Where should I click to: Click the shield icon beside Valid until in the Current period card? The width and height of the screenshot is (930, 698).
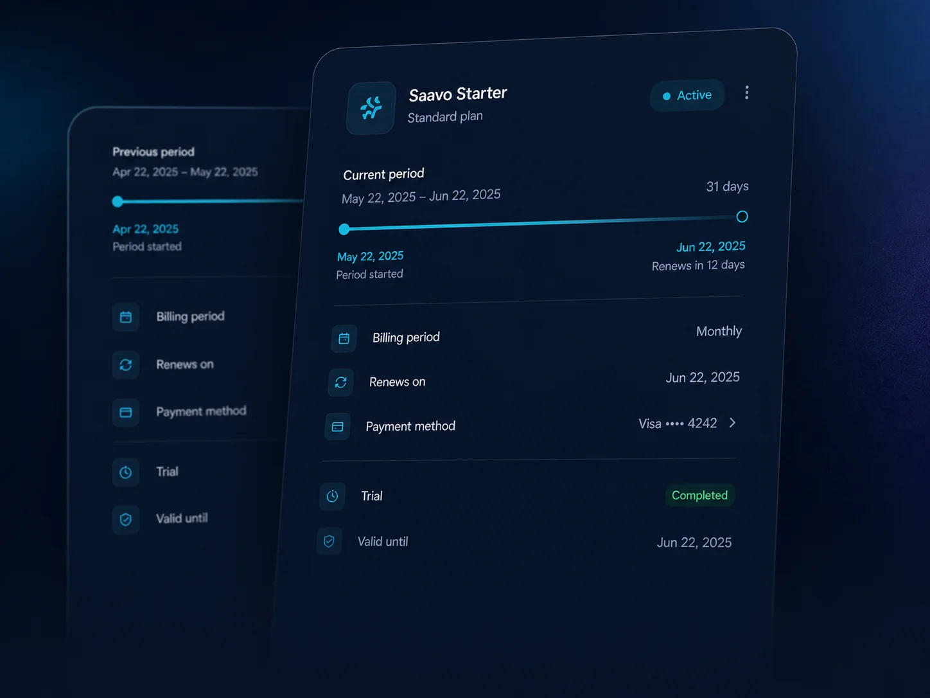pyautogui.click(x=329, y=541)
